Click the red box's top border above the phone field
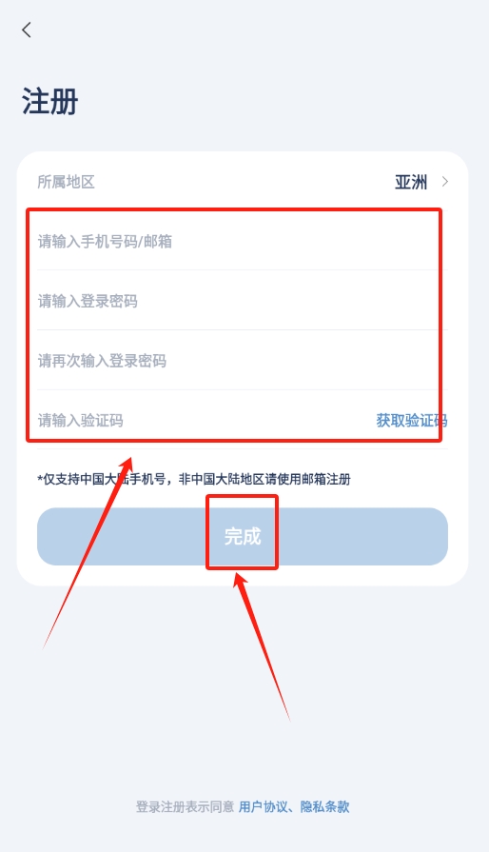The image size is (489, 852). tap(234, 209)
